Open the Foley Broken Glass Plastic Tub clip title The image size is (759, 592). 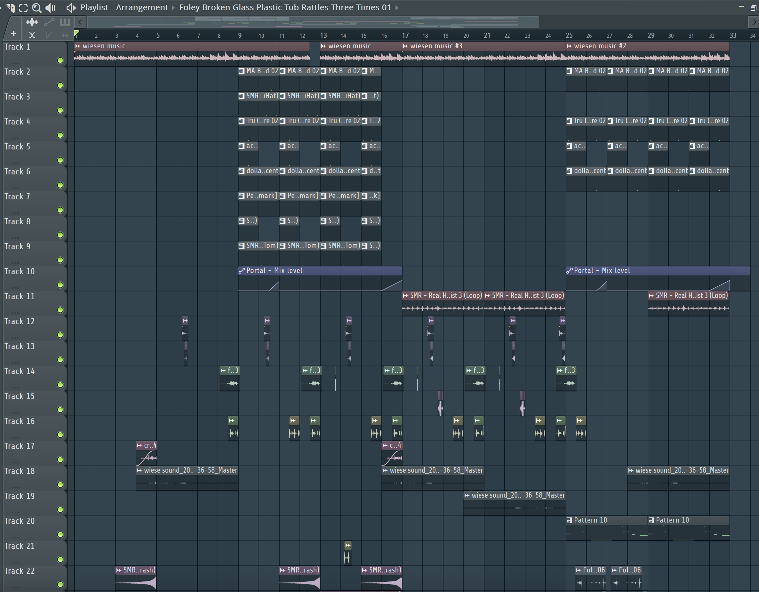(285, 8)
